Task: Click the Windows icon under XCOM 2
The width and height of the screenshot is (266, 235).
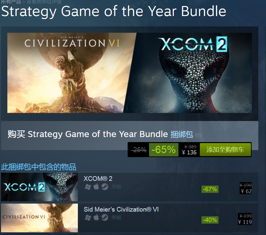Action: 88,187
